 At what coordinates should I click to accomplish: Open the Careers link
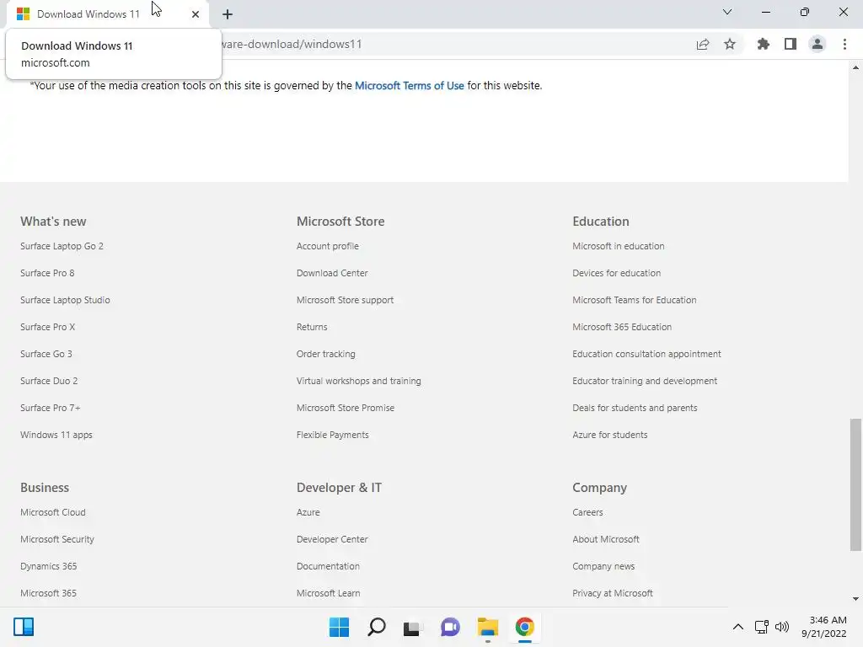(x=587, y=512)
